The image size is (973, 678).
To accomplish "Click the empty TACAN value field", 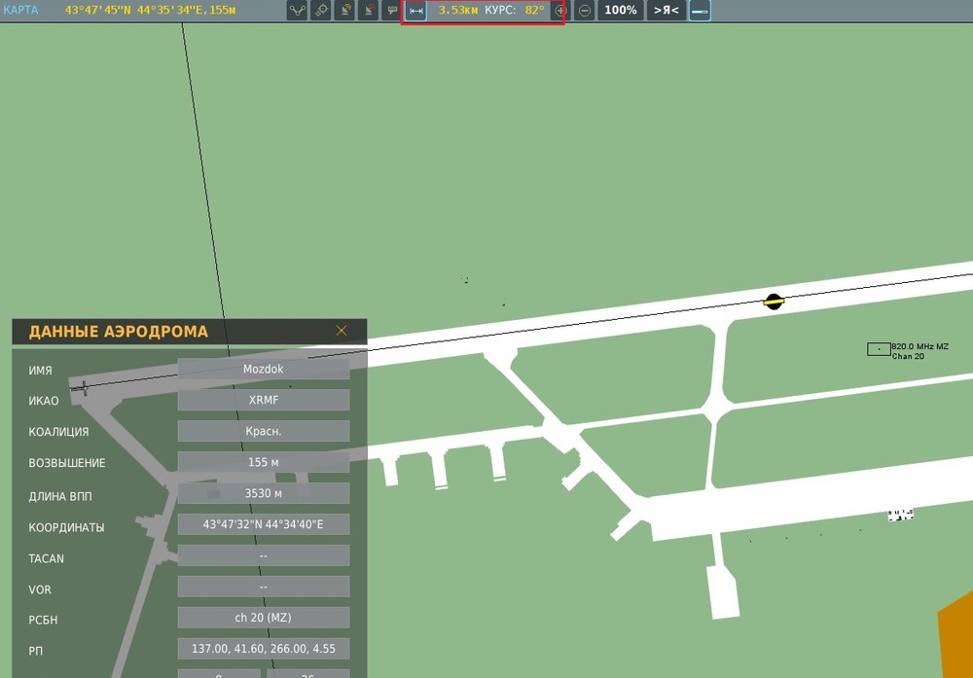I will (263, 555).
